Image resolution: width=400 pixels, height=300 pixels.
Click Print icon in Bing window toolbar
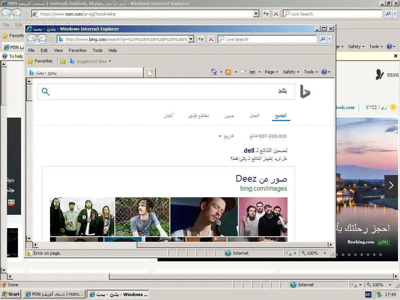click(252, 72)
